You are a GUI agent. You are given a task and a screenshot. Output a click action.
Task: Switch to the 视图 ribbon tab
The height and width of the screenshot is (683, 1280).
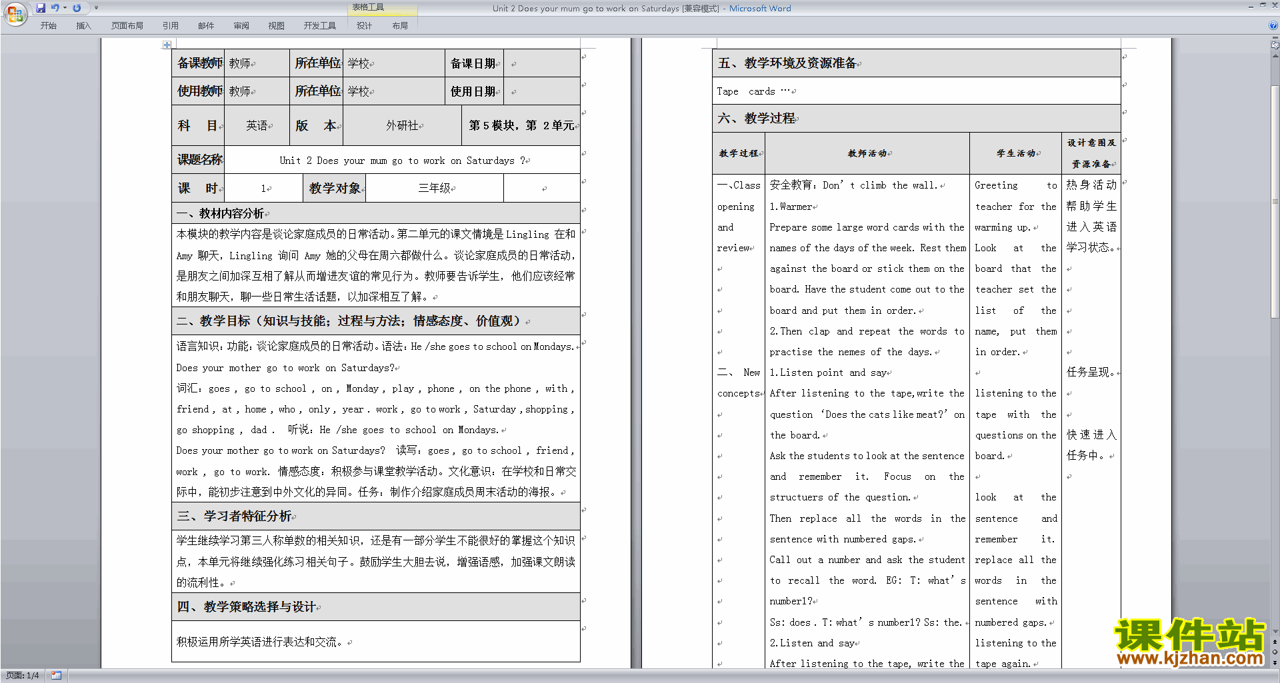[276, 25]
